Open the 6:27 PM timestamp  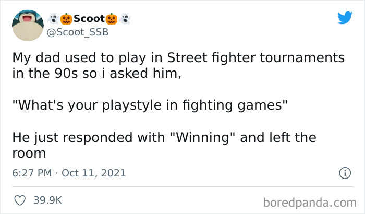(32, 173)
